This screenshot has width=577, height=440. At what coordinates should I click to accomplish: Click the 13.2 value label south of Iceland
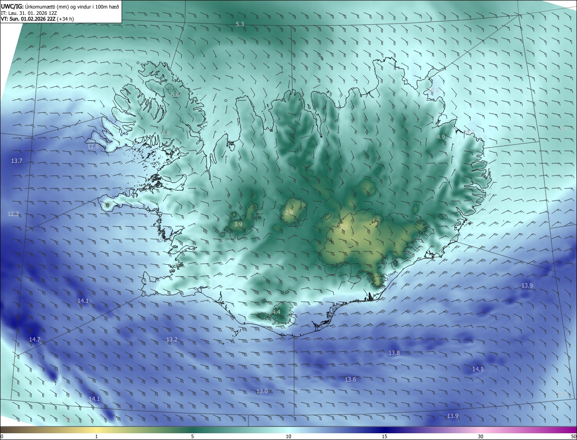172,339
